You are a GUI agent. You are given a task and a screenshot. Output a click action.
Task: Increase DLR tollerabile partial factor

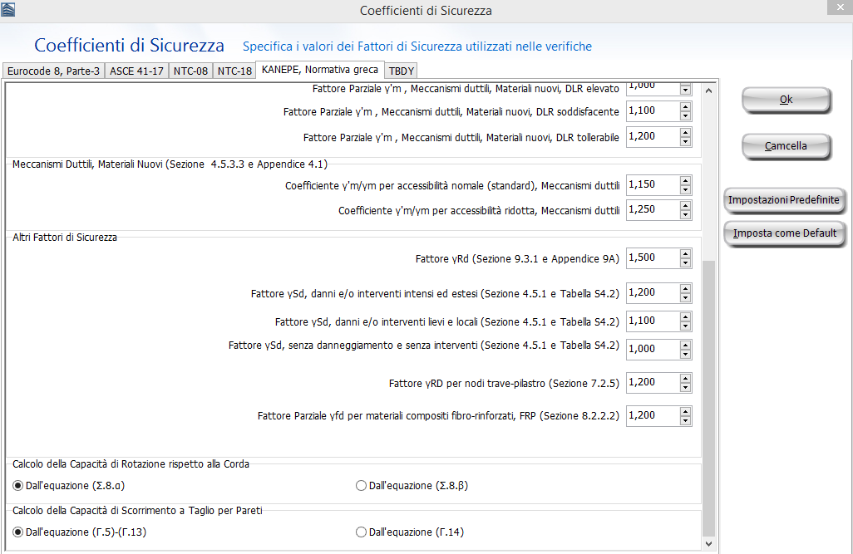tap(685, 132)
